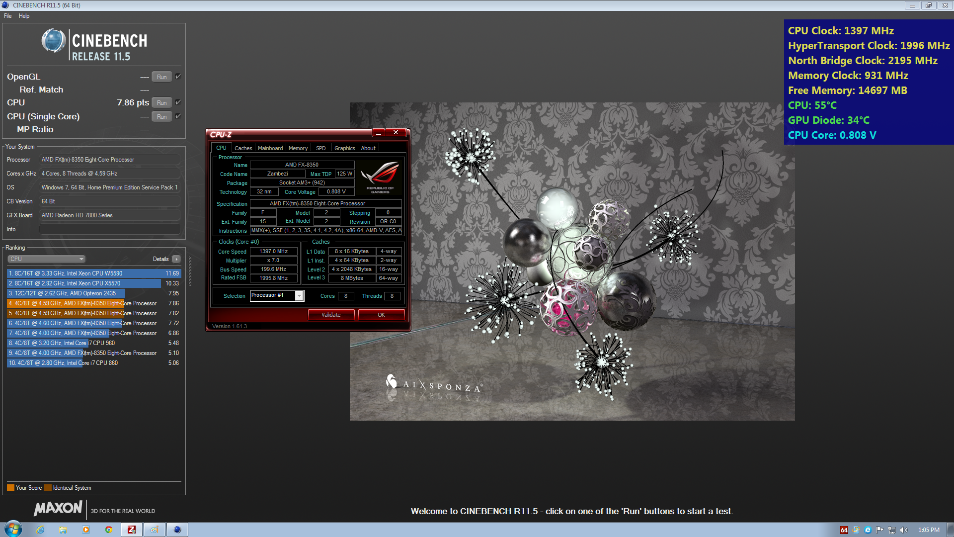
Task: Click the OK button in CPU-Z
Action: [x=381, y=315]
